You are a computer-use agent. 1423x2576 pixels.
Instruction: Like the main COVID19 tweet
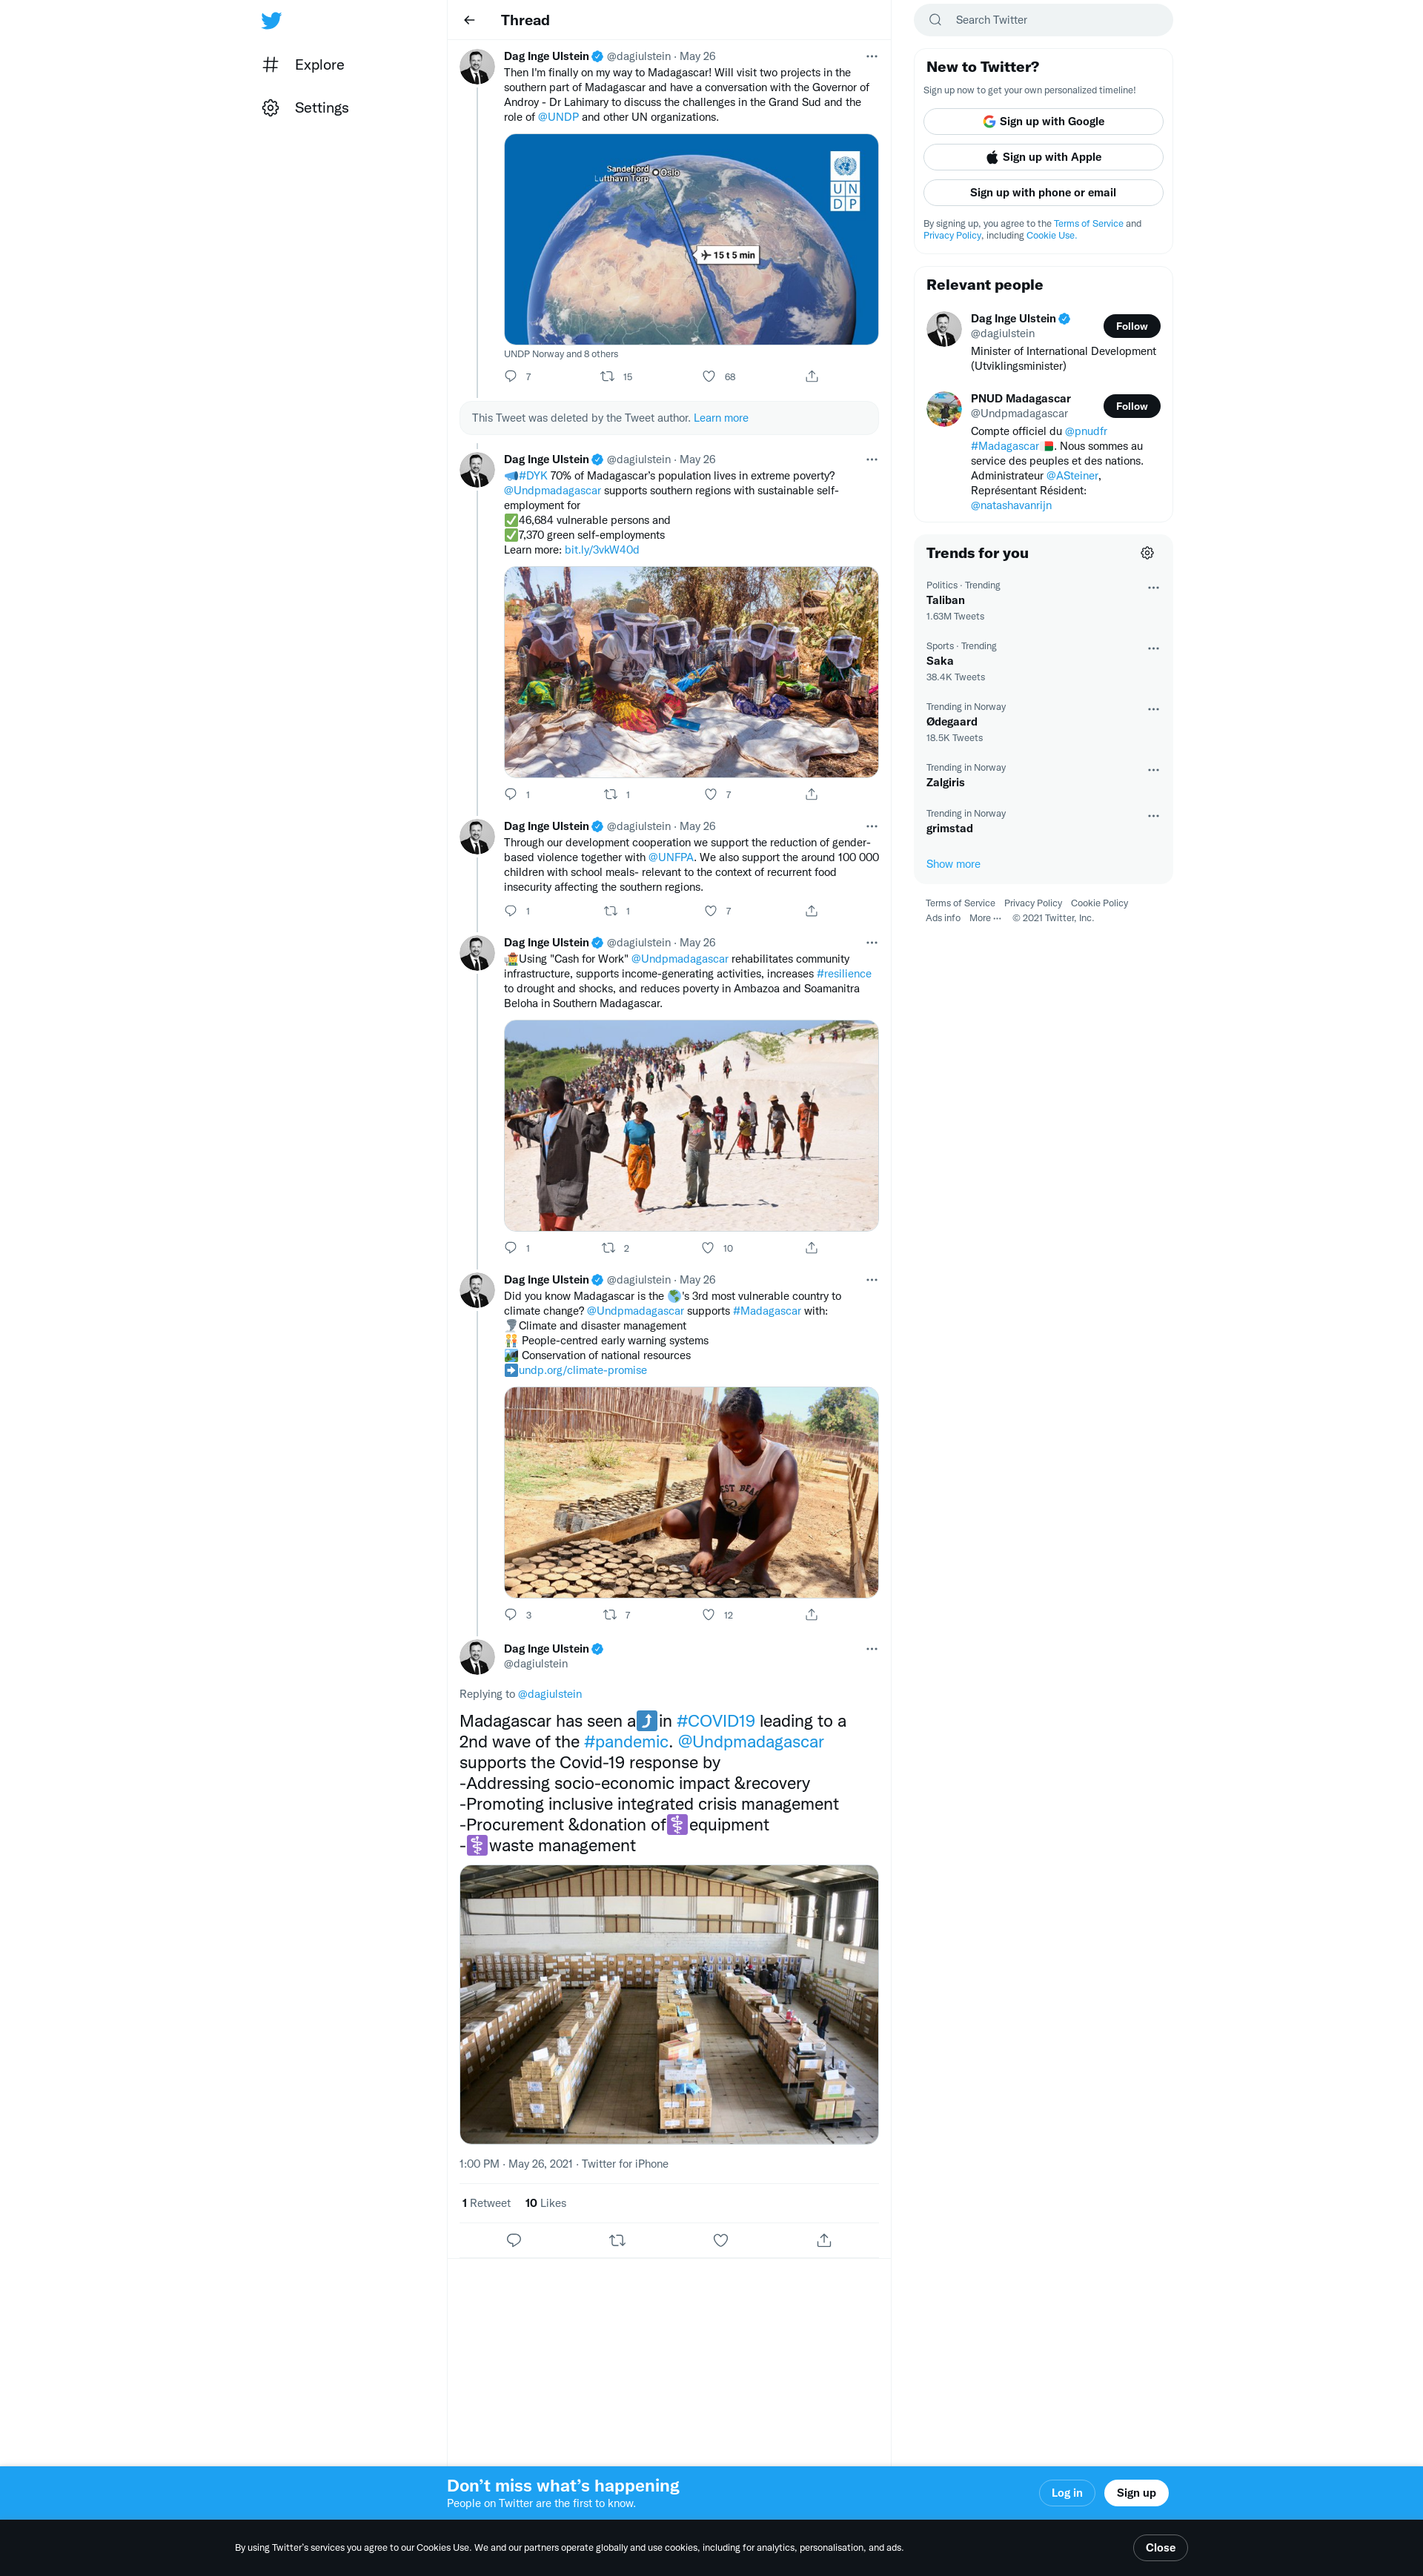(720, 2240)
